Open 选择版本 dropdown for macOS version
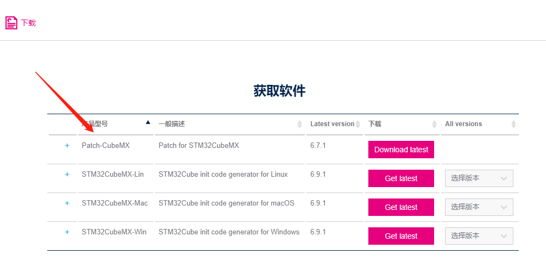This screenshot has height=273, width=546. pos(479,207)
